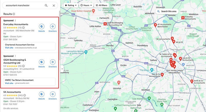
Task: Select G&M Bookkeeping & Accounting Ltd title
Action: (x=15, y=61)
